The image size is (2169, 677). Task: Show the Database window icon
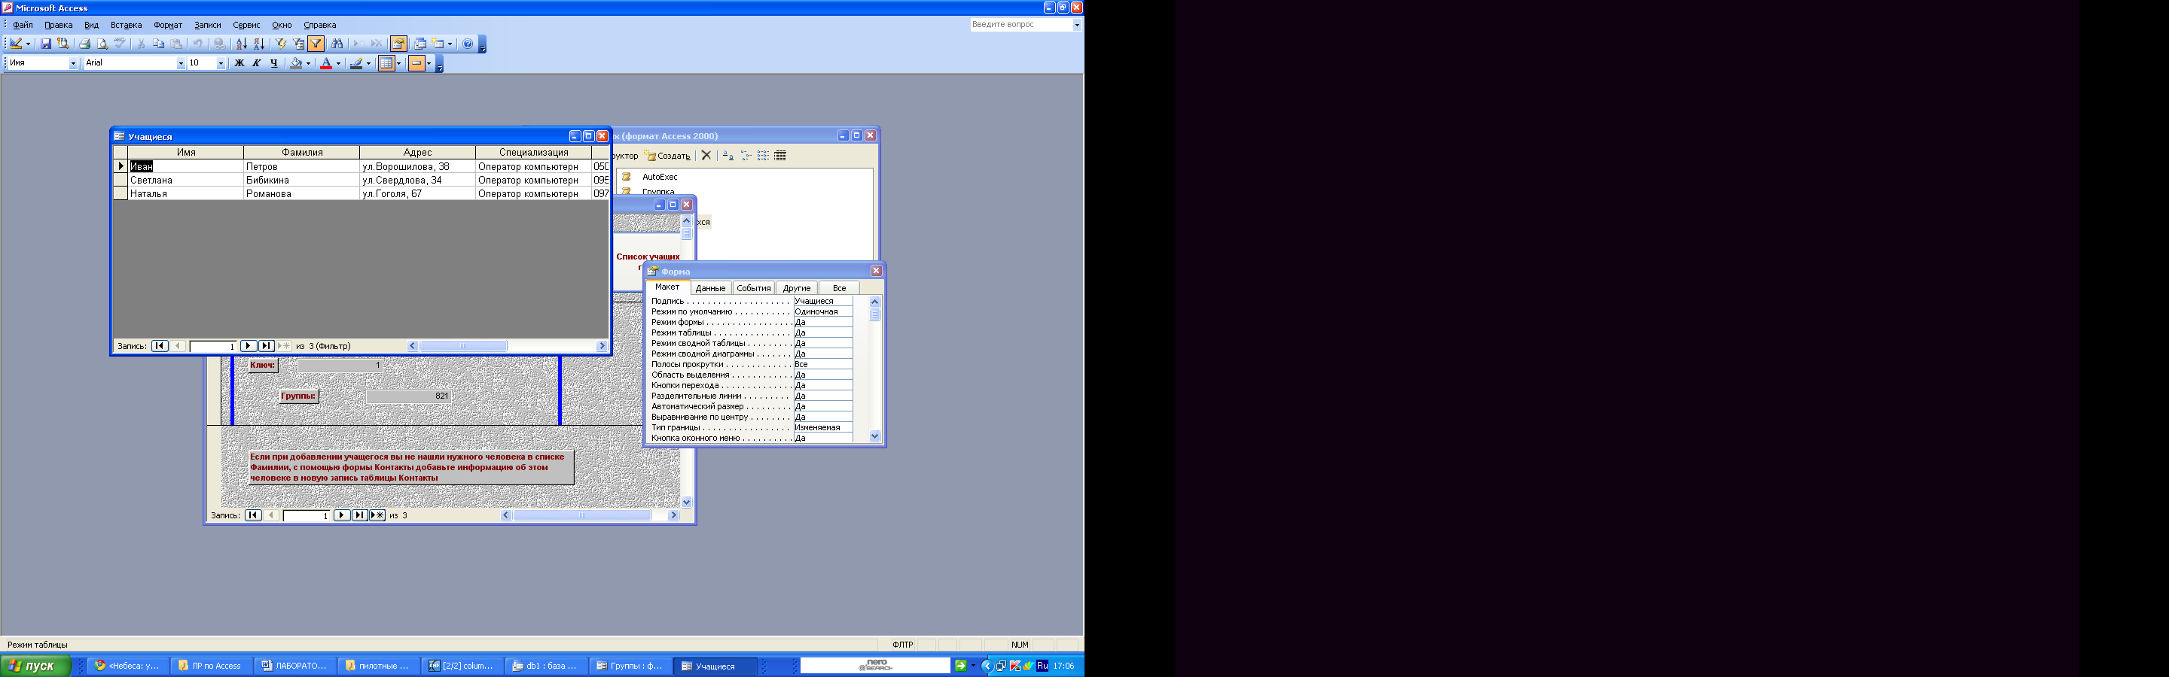point(420,44)
